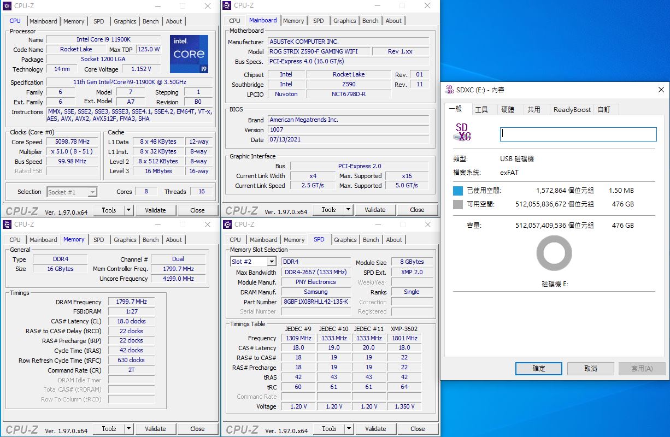Open About tab in SPD window
Screen dimensions: 670x437
[x=394, y=240]
